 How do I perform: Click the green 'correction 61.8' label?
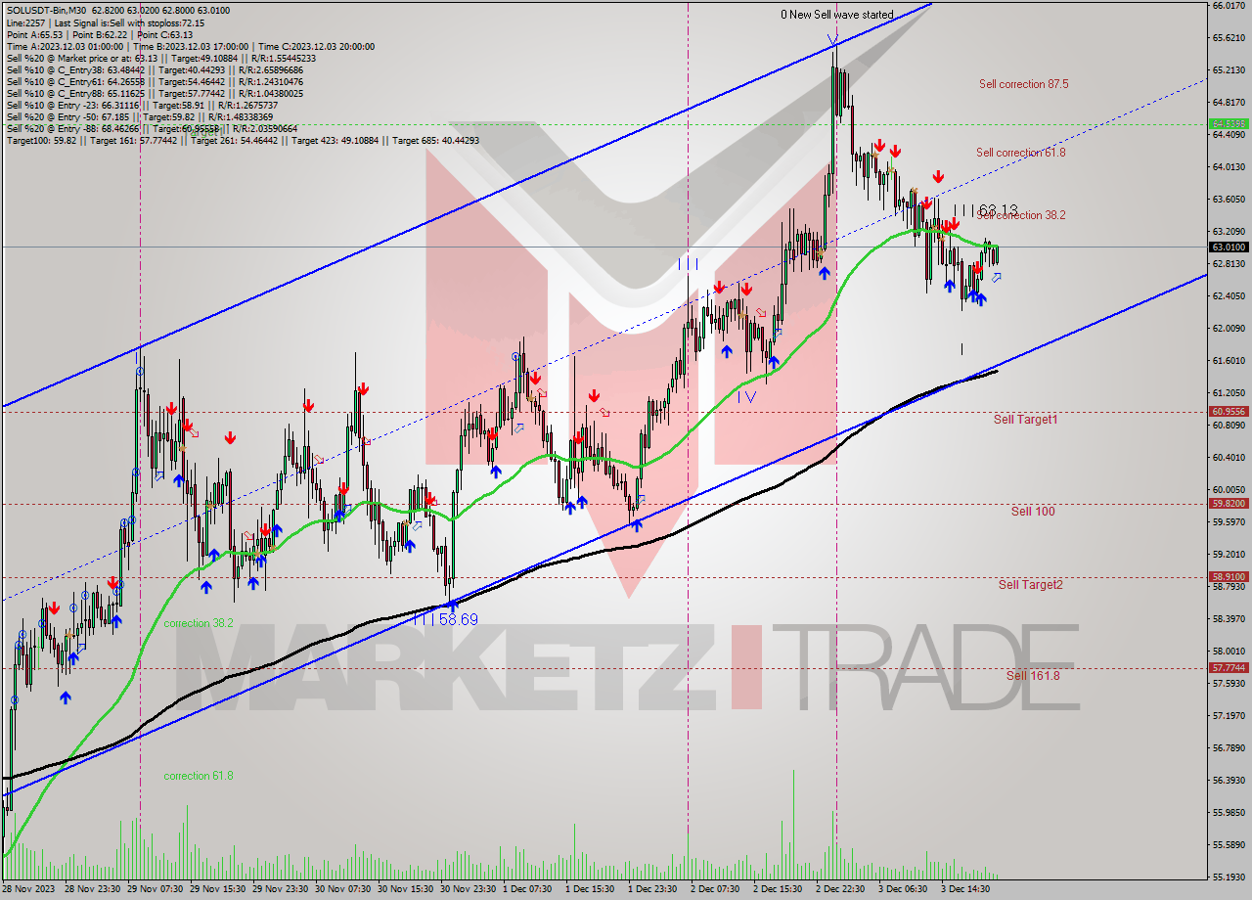click(x=199, y=776)
